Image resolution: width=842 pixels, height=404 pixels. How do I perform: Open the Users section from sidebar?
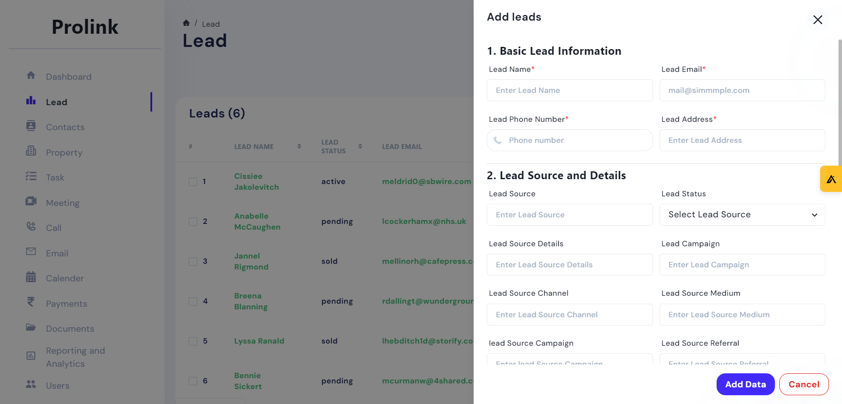pyautogui.click(x=57, y=385)
